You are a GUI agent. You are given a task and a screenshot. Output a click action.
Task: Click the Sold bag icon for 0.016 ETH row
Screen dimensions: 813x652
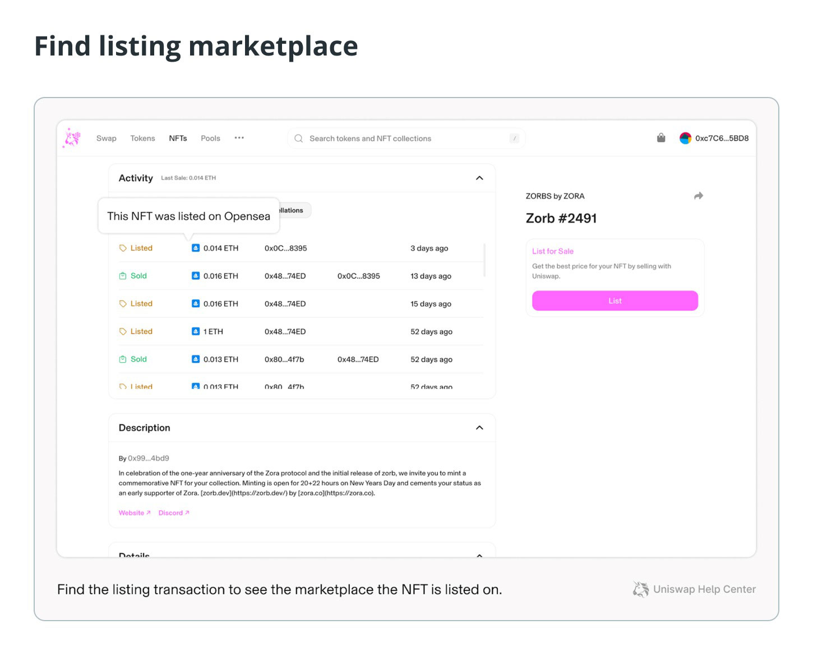[x=123, y=276]
